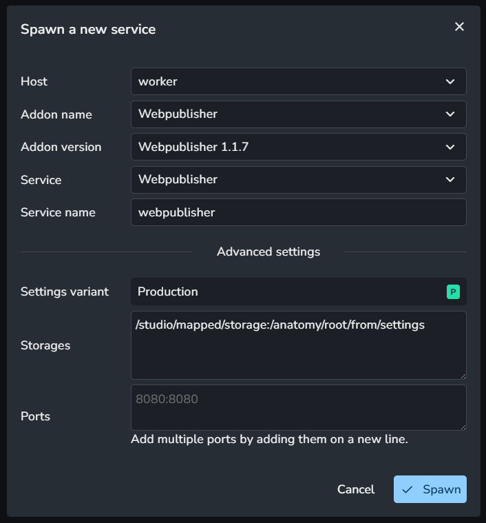This screenshot has width=486, height=523.
Task: Click the green P production badge
Action: 452,291
